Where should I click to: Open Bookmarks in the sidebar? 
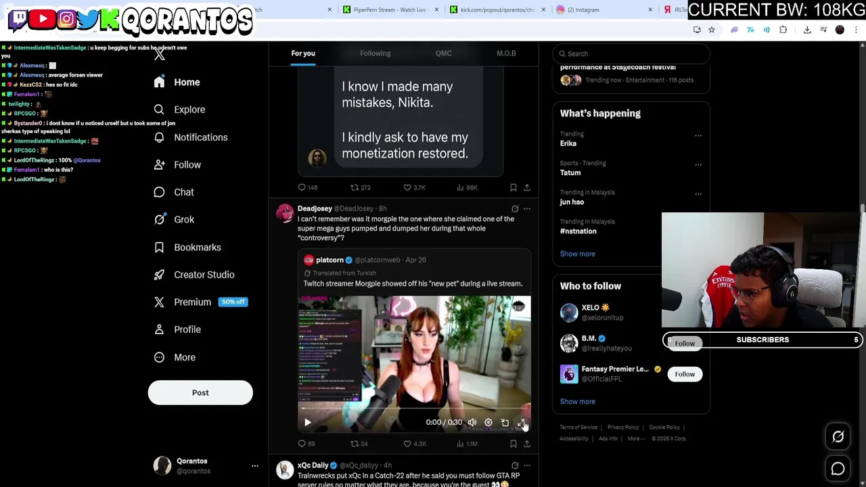[187, 247]
